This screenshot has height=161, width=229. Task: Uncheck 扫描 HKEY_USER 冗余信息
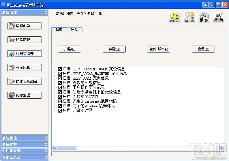(60, 78)
